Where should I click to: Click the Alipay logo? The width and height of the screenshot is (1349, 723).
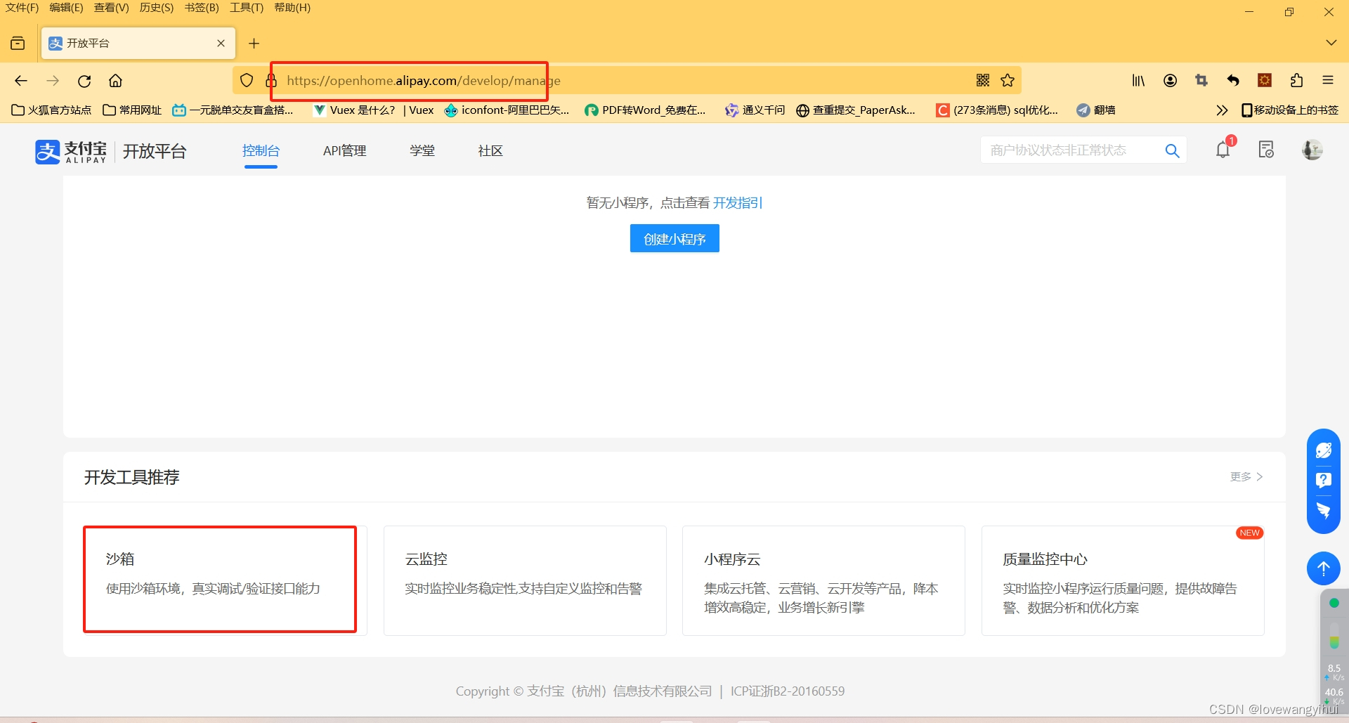[71, 151]
